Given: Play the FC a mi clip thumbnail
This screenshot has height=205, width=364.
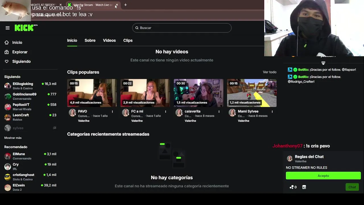Looking at the screenshot, I should [145, 93].
